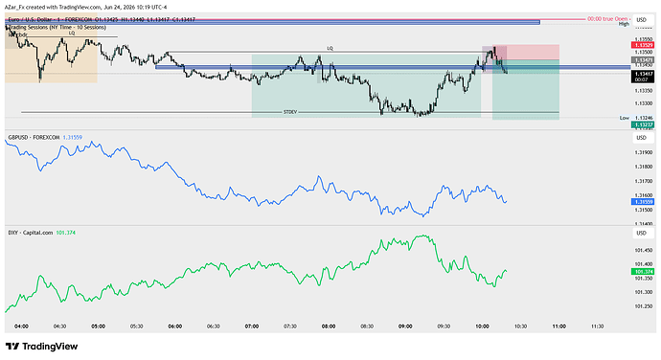Click the black 1.13417 current price label
Screen dimensions: 661x360
pyautogui.click(x=642, y=77)
